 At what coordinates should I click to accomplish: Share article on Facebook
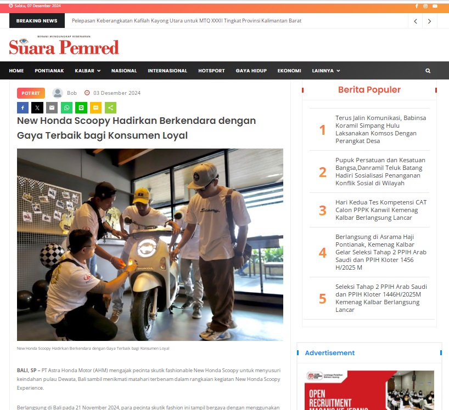point(23,108)
